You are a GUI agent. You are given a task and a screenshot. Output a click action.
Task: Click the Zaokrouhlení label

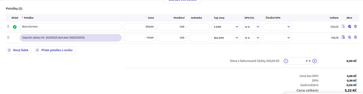(309, 85)
